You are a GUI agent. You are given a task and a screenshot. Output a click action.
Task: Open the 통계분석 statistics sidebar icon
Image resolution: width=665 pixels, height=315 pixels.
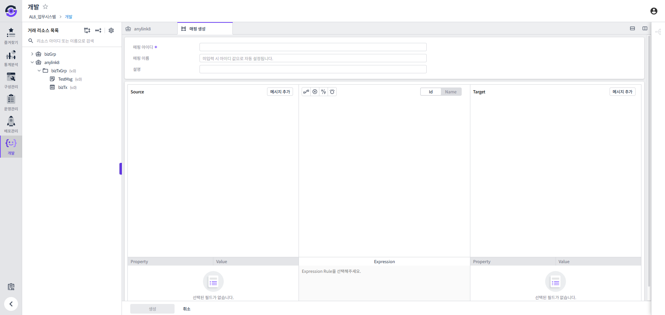11,58
